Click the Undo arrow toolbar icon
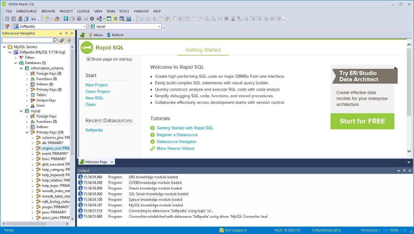The width and height of the screenshot is (414, 234). click(x=141, y=19)
